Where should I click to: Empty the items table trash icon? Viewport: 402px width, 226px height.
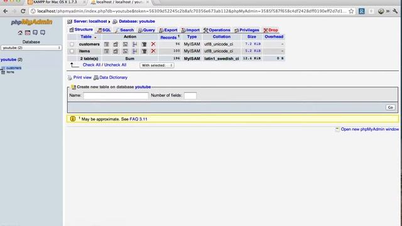coord(144,51)
